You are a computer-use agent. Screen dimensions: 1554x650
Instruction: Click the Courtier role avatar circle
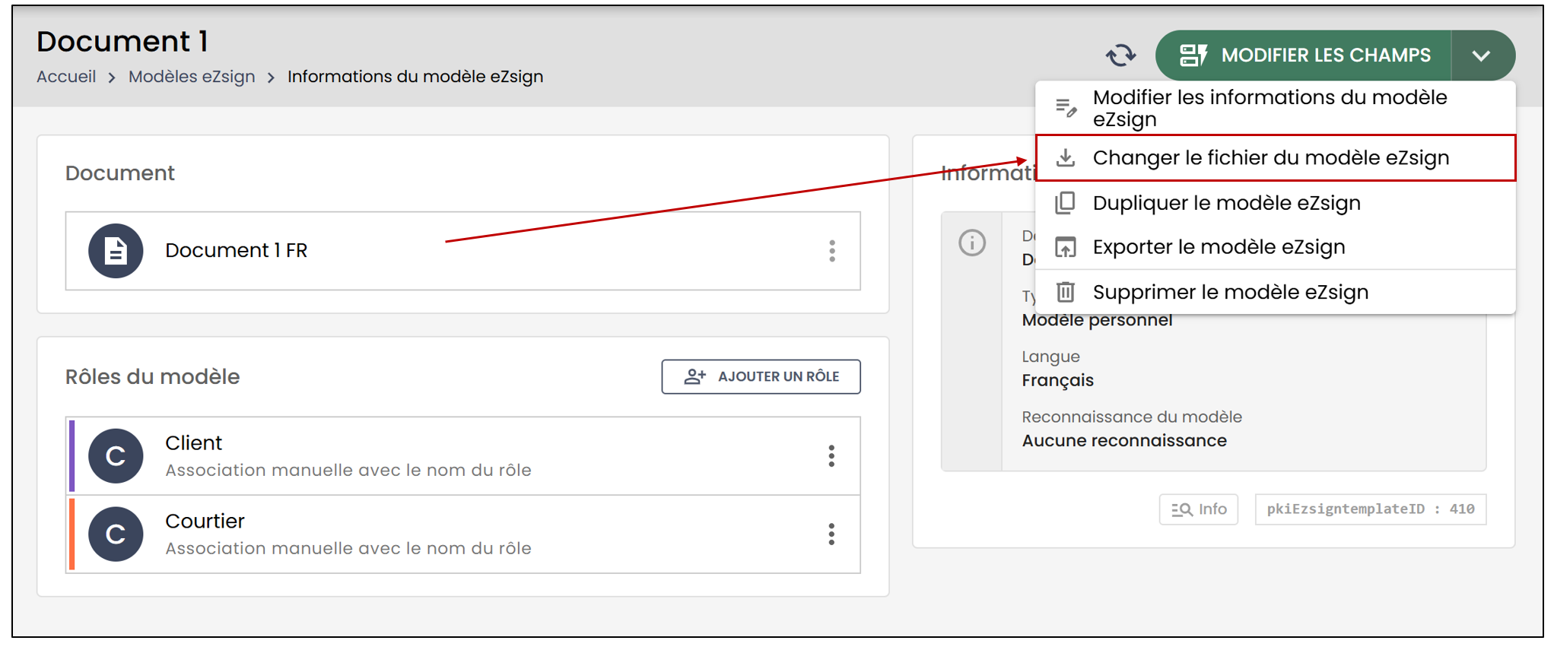tap(116, 534)
